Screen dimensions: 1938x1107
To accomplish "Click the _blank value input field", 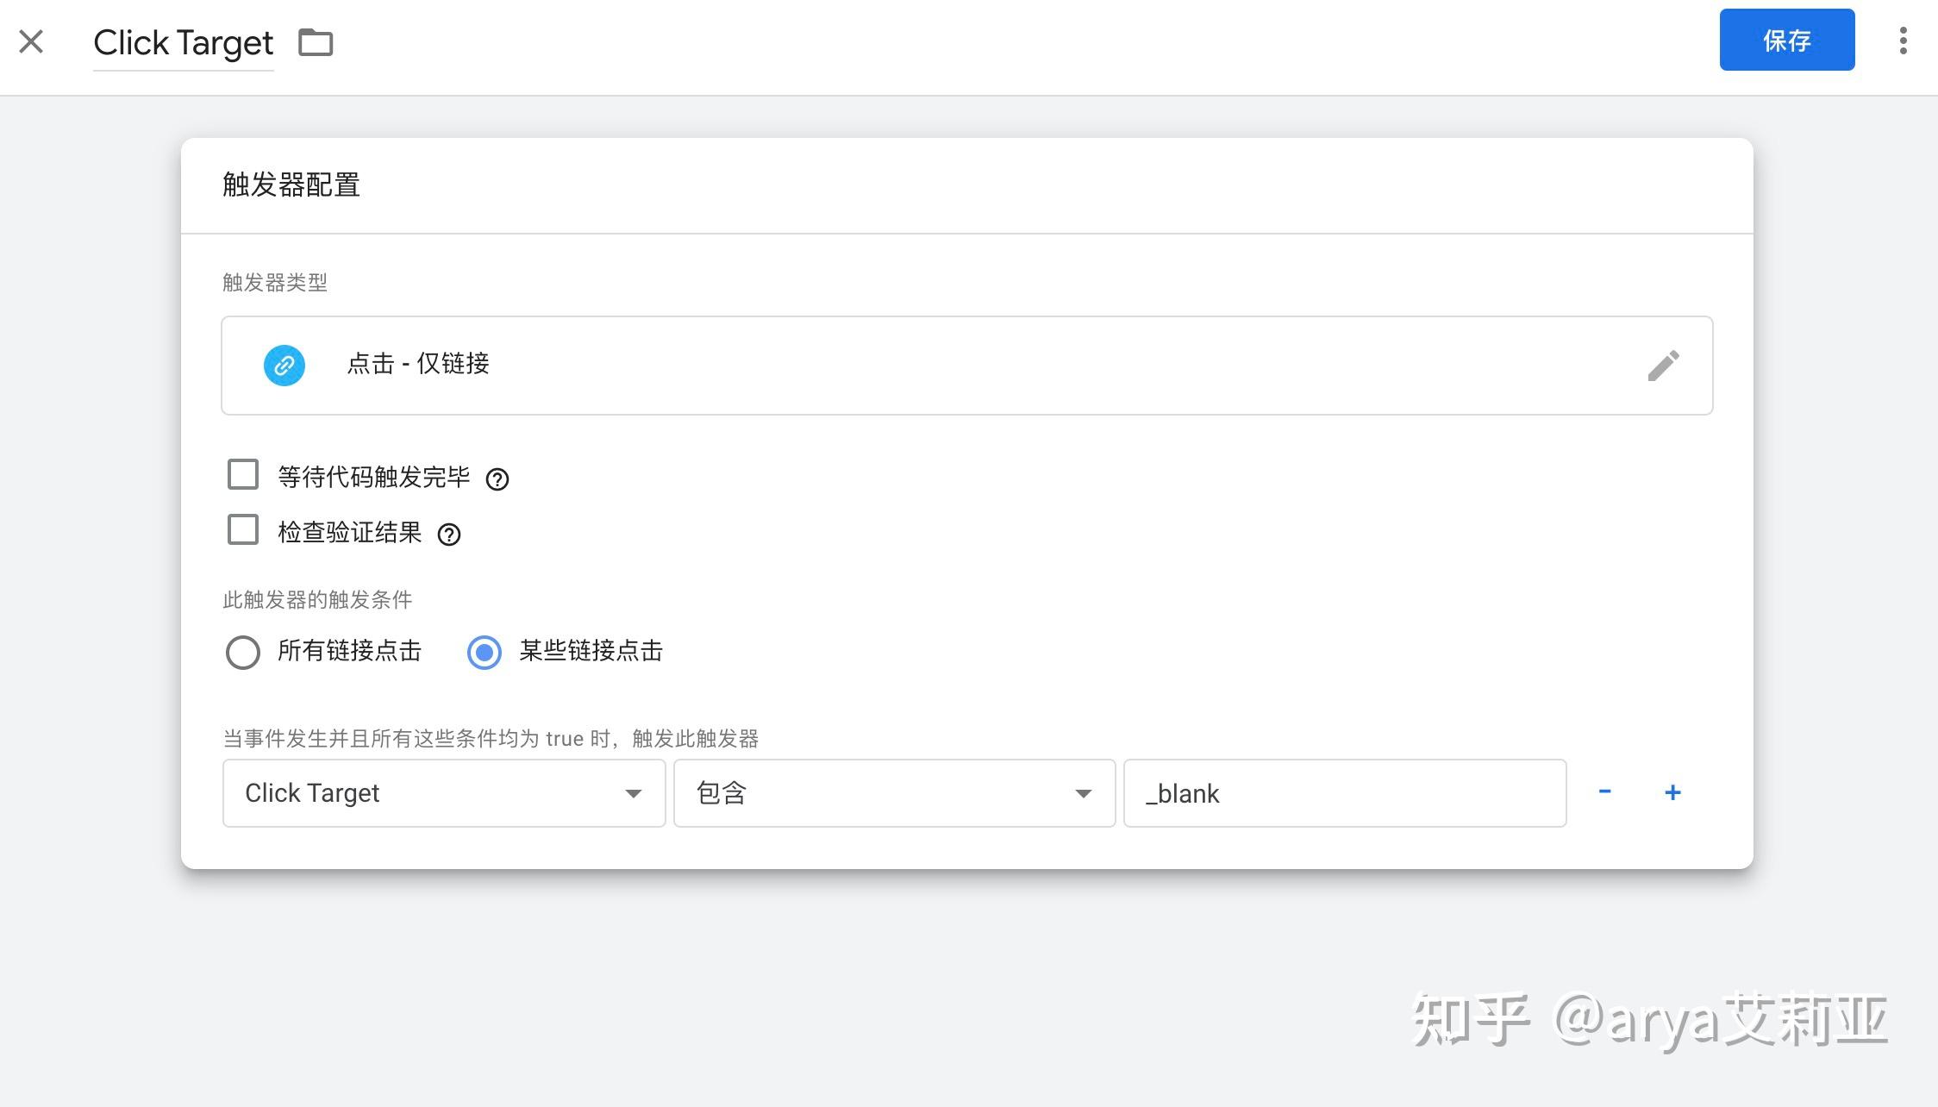I will click(1344, 793).
